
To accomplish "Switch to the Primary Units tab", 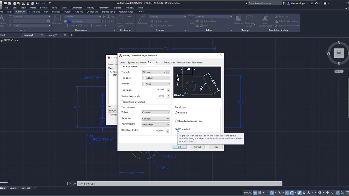I will pyautogui.click(x=169, y=63).
